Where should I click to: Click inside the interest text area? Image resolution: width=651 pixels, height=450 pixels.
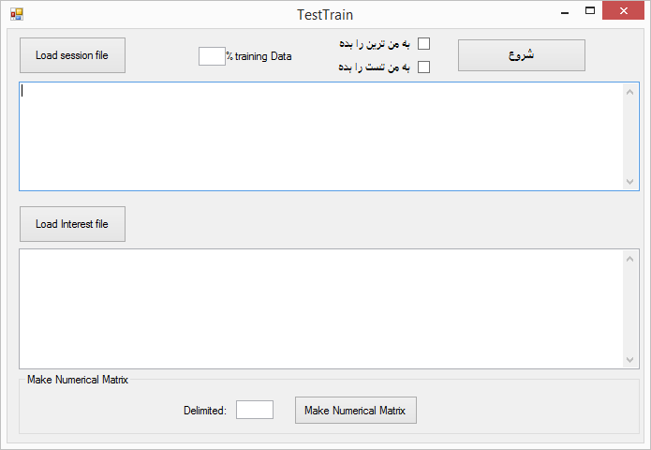(318, 308)
